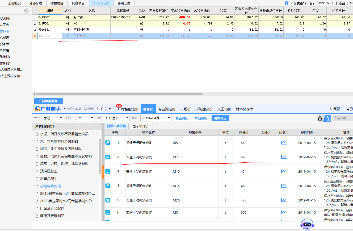Click the 更新时间 button

click(x=182, y=118)
